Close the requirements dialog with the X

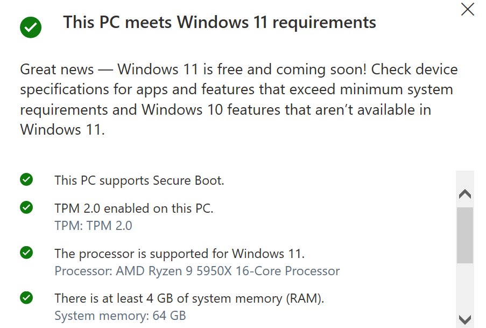tap(467, 9)
